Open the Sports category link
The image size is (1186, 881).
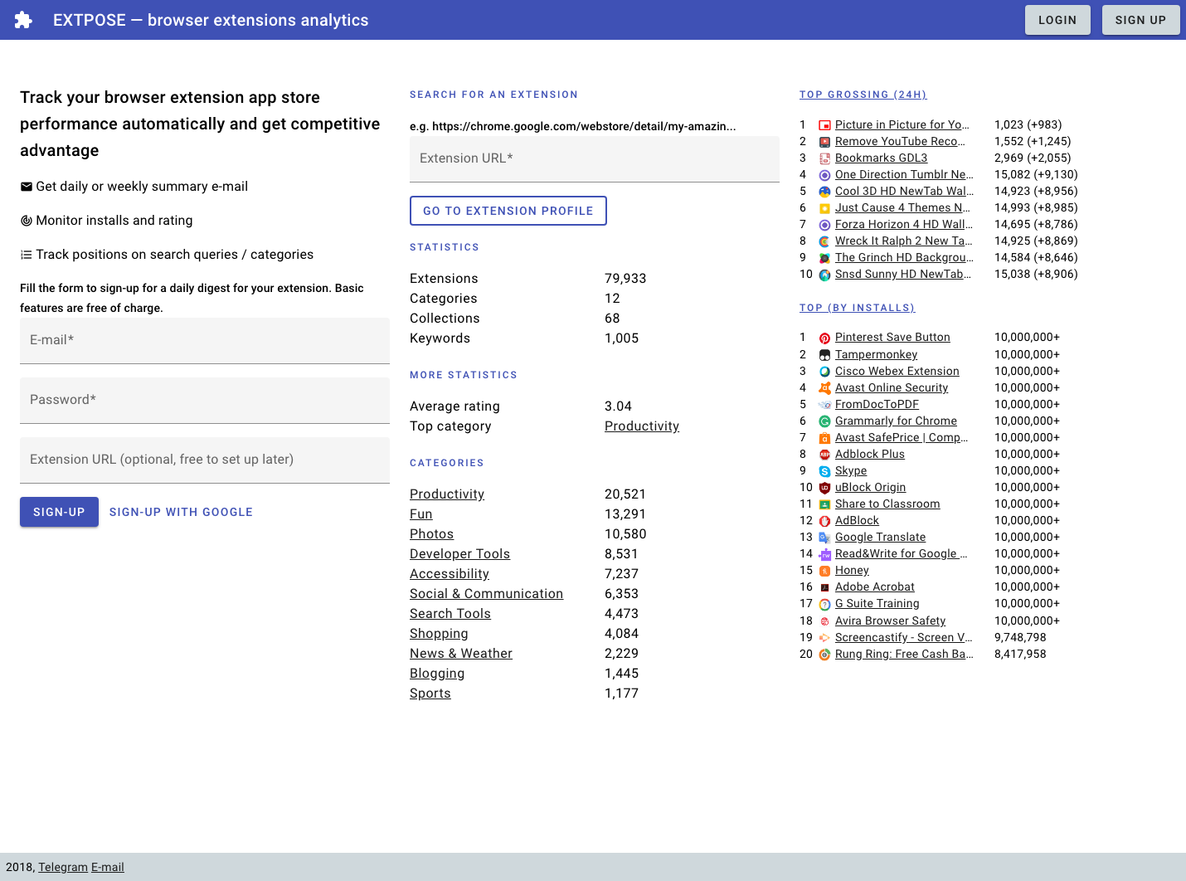pos(430,694)
